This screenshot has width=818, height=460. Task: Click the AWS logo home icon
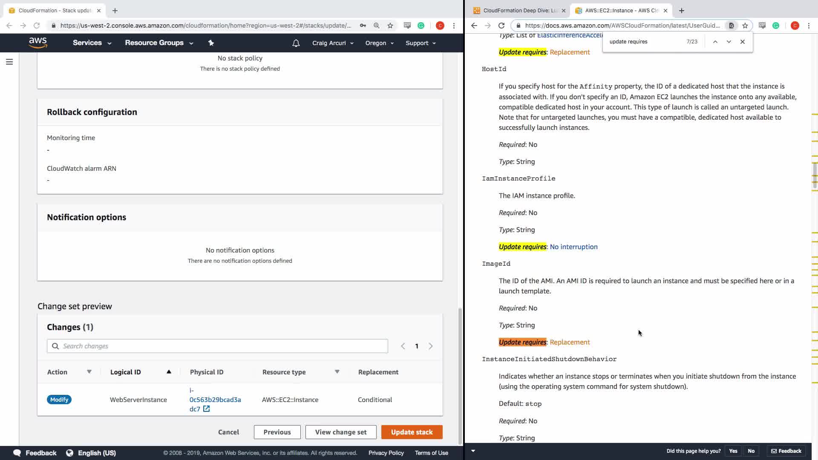pyautogui.click(x=38, y=43)
